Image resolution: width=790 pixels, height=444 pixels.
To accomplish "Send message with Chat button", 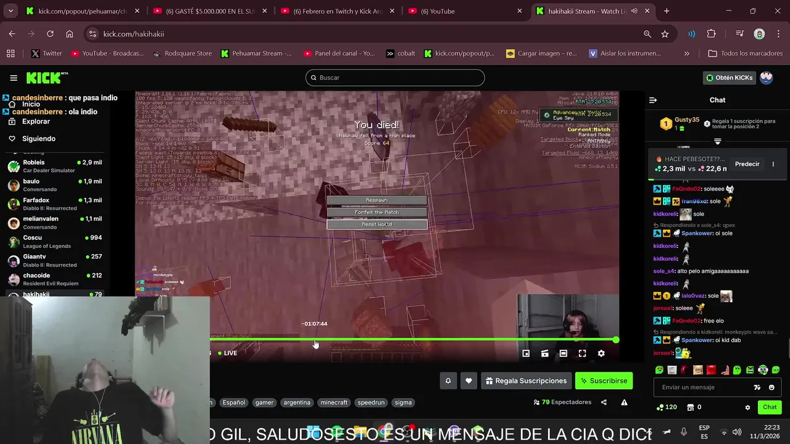I will (x=770, y=407).
